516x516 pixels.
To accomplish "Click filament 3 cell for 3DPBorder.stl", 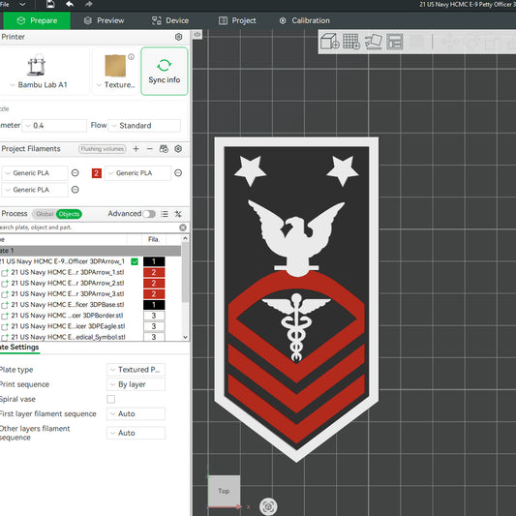I will (154, 316).
